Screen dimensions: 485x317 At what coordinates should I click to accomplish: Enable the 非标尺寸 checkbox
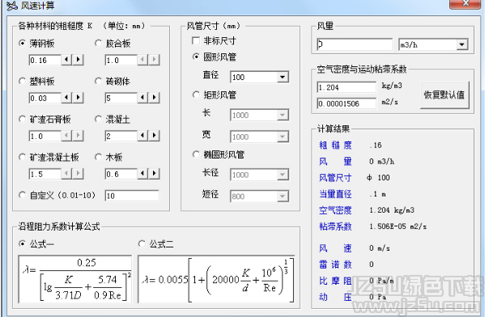[196, 40]
